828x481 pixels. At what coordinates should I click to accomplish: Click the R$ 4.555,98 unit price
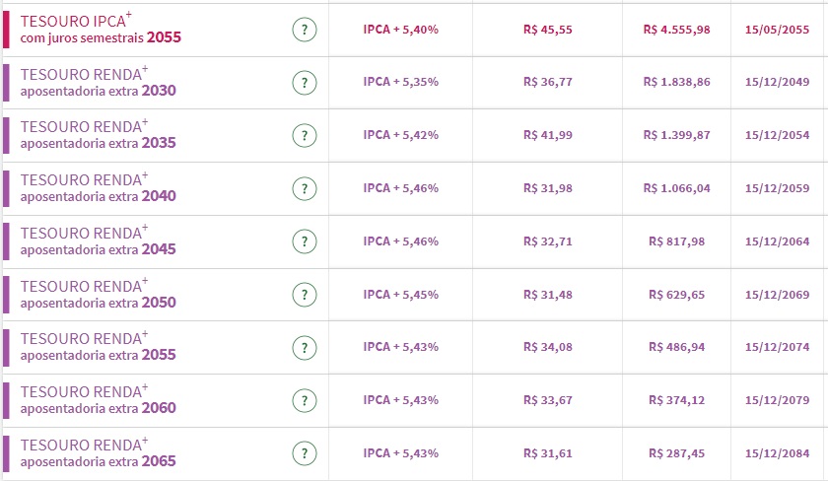point(676,30)
